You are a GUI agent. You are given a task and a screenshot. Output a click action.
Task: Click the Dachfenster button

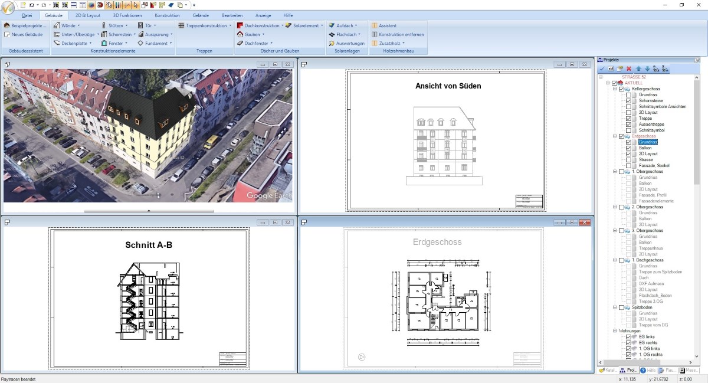255,44
